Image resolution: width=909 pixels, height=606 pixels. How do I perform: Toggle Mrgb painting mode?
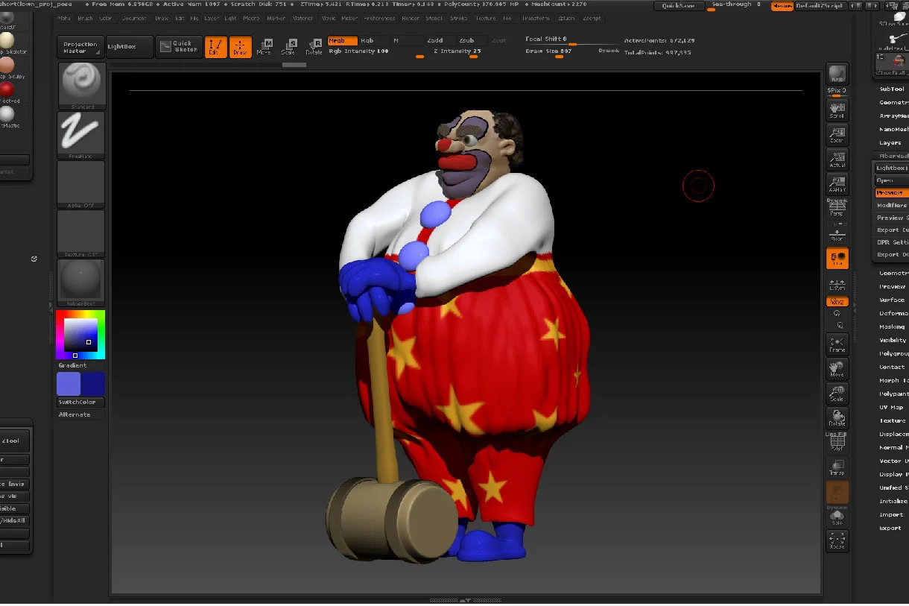(342, 41)
